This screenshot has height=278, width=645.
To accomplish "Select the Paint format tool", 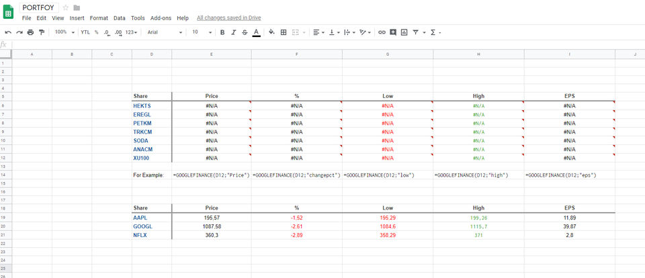I will [x=42, y=32].
